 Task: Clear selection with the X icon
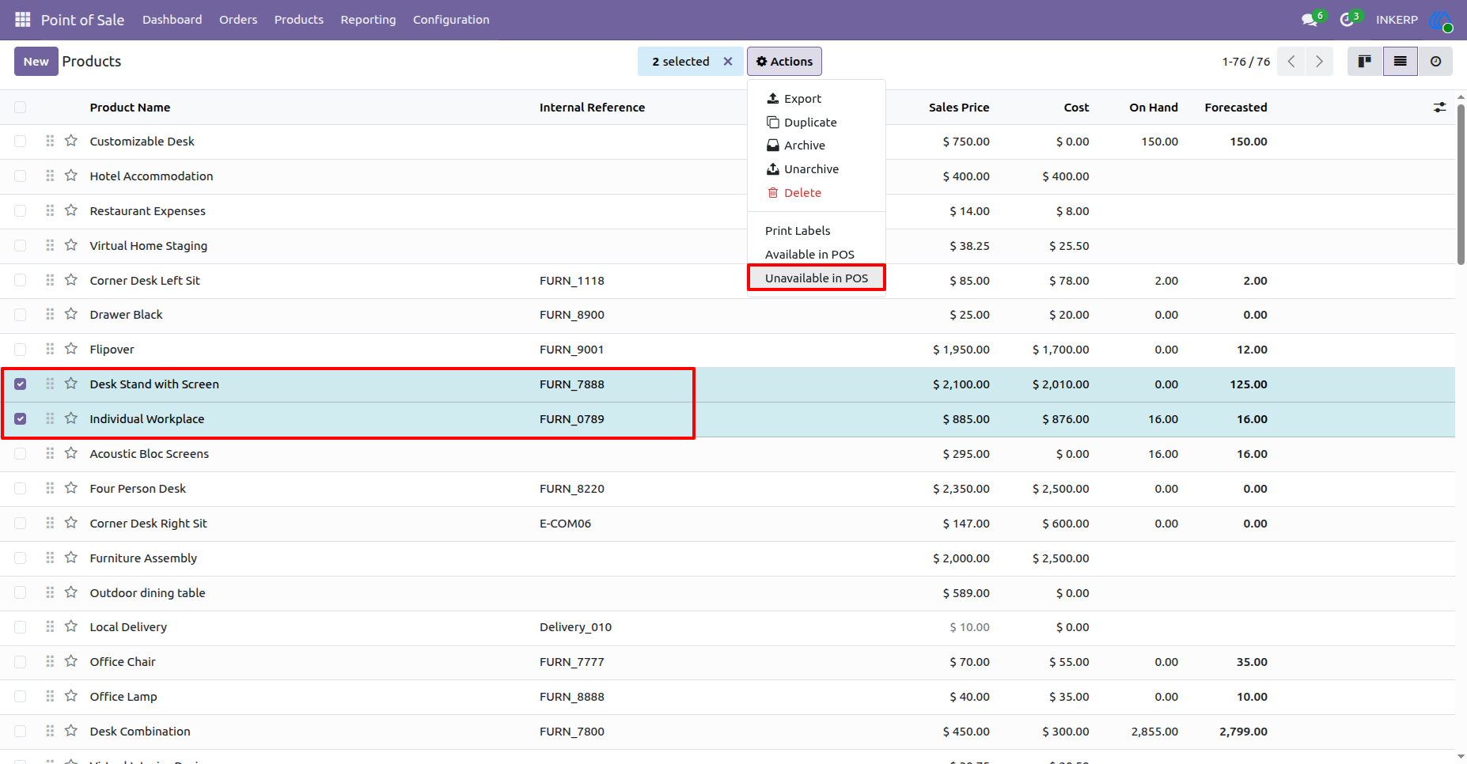[728, 61]
